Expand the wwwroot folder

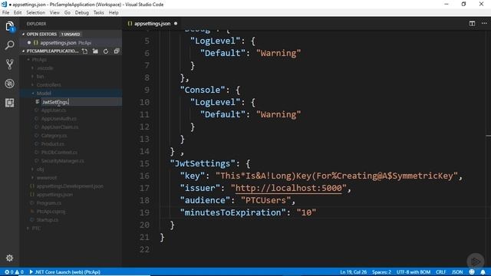[x=32, y=177]
